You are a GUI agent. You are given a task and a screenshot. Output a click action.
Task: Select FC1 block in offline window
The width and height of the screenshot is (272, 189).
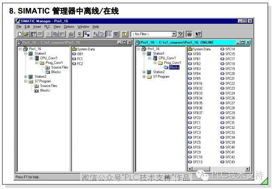[80, 59]
